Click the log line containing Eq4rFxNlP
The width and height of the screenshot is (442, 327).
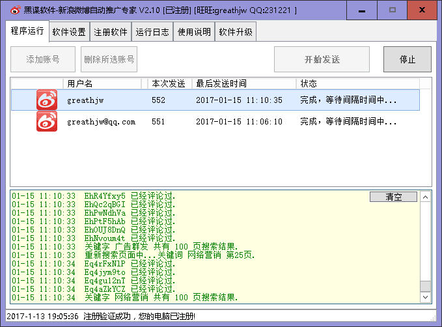(94, 264)
